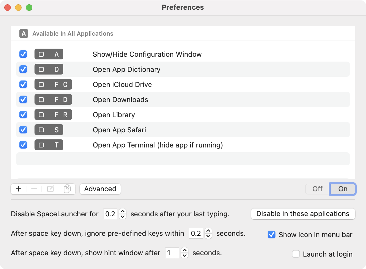Click the plus icon to add shortcut
Viewport: 366px width, 269px height.
tap(18, 189)
